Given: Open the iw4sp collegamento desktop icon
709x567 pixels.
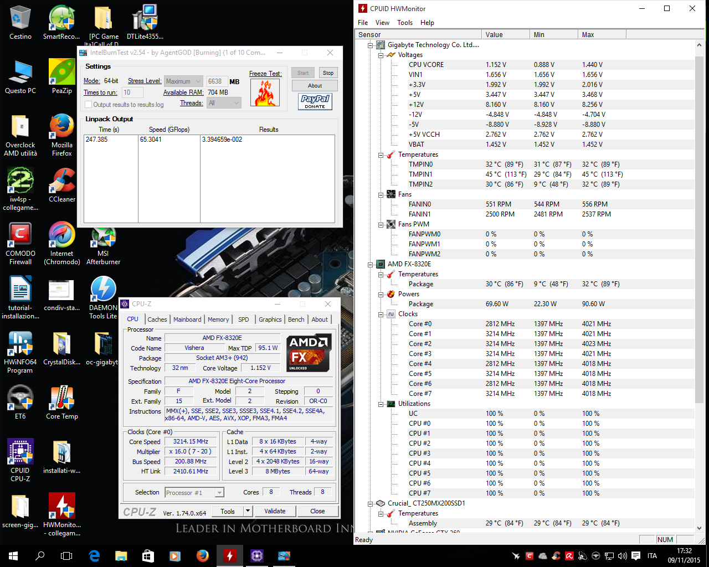Looking at the screenshot, I should [x=20, y=189].
